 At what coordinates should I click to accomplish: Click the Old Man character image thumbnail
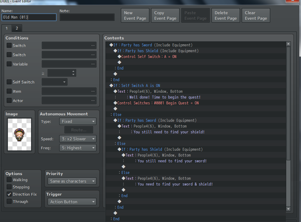[x=19, y=134]
